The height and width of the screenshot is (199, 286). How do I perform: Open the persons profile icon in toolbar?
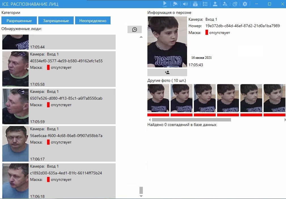click(215, 4)
